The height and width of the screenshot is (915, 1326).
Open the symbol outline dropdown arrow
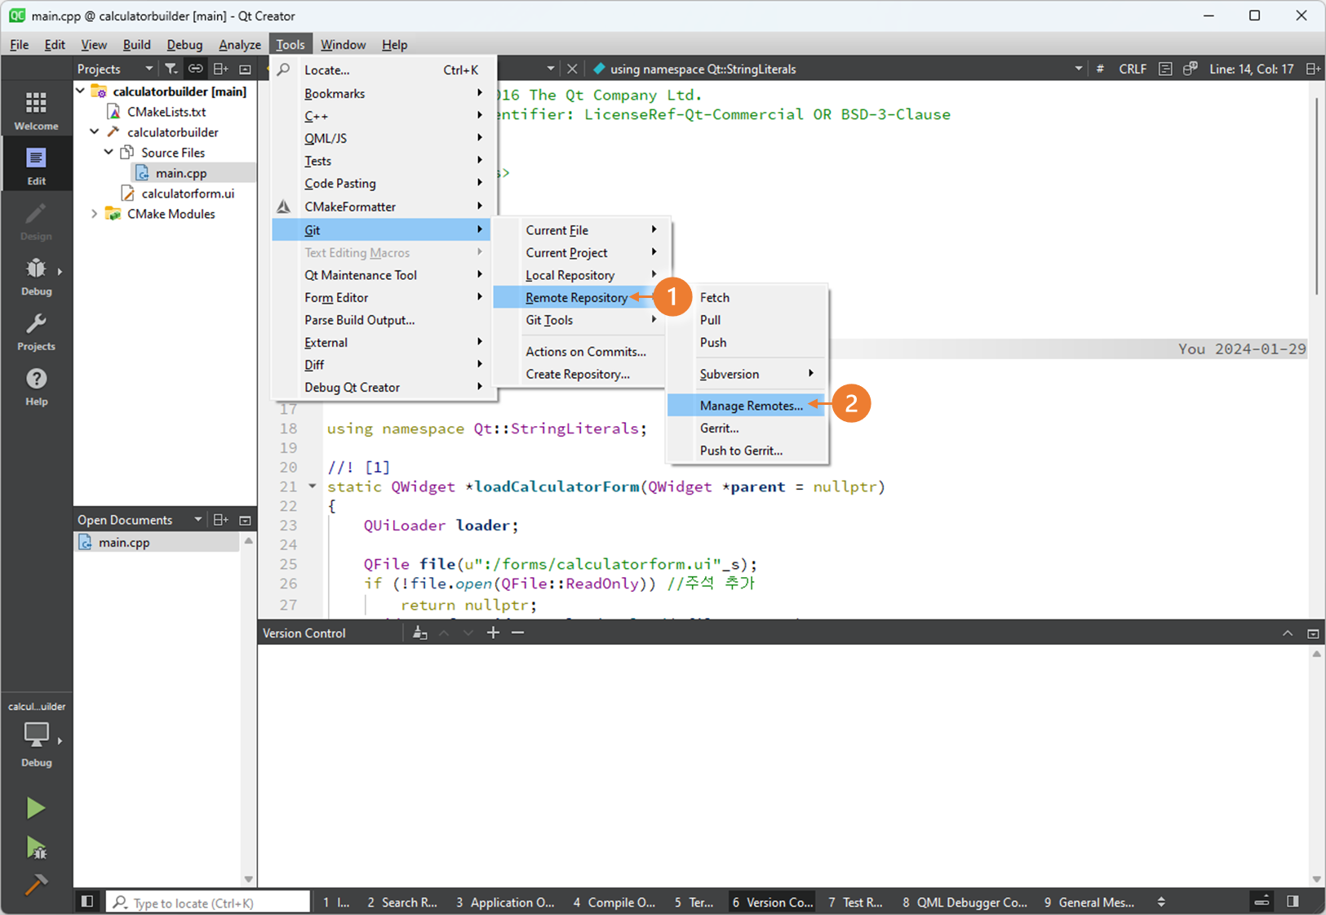(x=1078, y=69)
